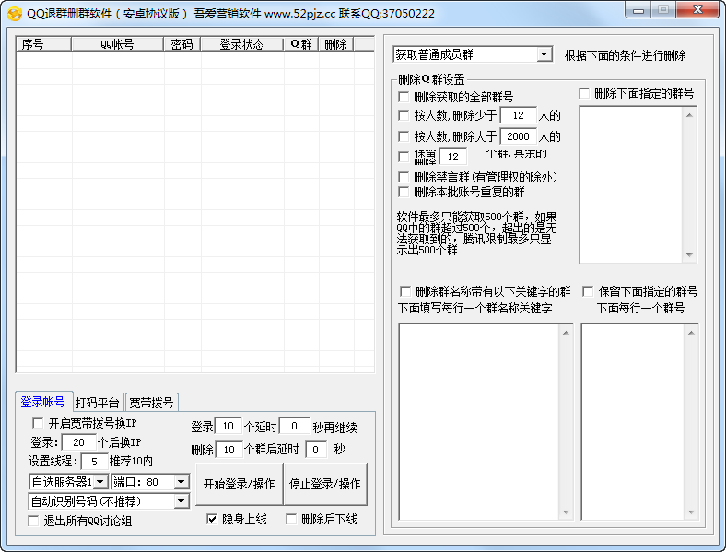Enable 删除禁言群 option

[404, 176]
